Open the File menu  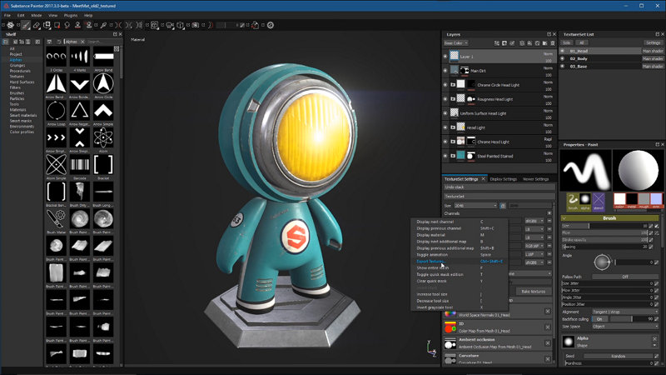coord(7,15)
